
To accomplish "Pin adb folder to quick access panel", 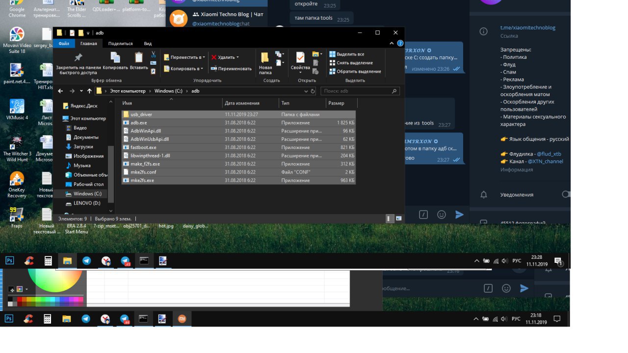I will pos(78,63).
